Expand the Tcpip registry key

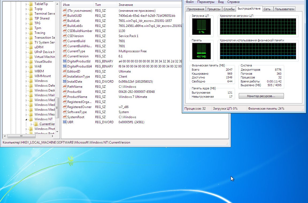(x=26, y=9)
